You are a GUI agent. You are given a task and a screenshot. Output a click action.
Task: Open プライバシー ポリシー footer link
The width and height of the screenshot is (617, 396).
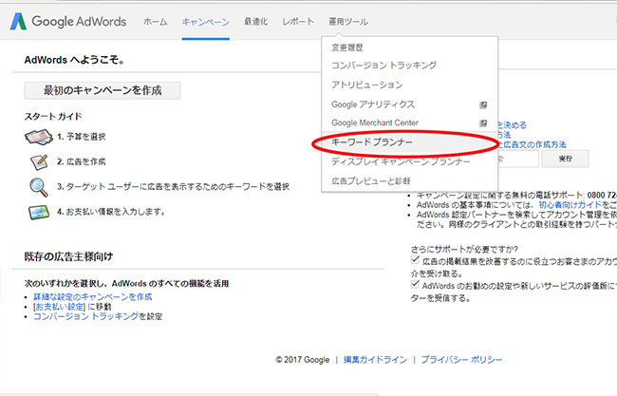[461, 360]
